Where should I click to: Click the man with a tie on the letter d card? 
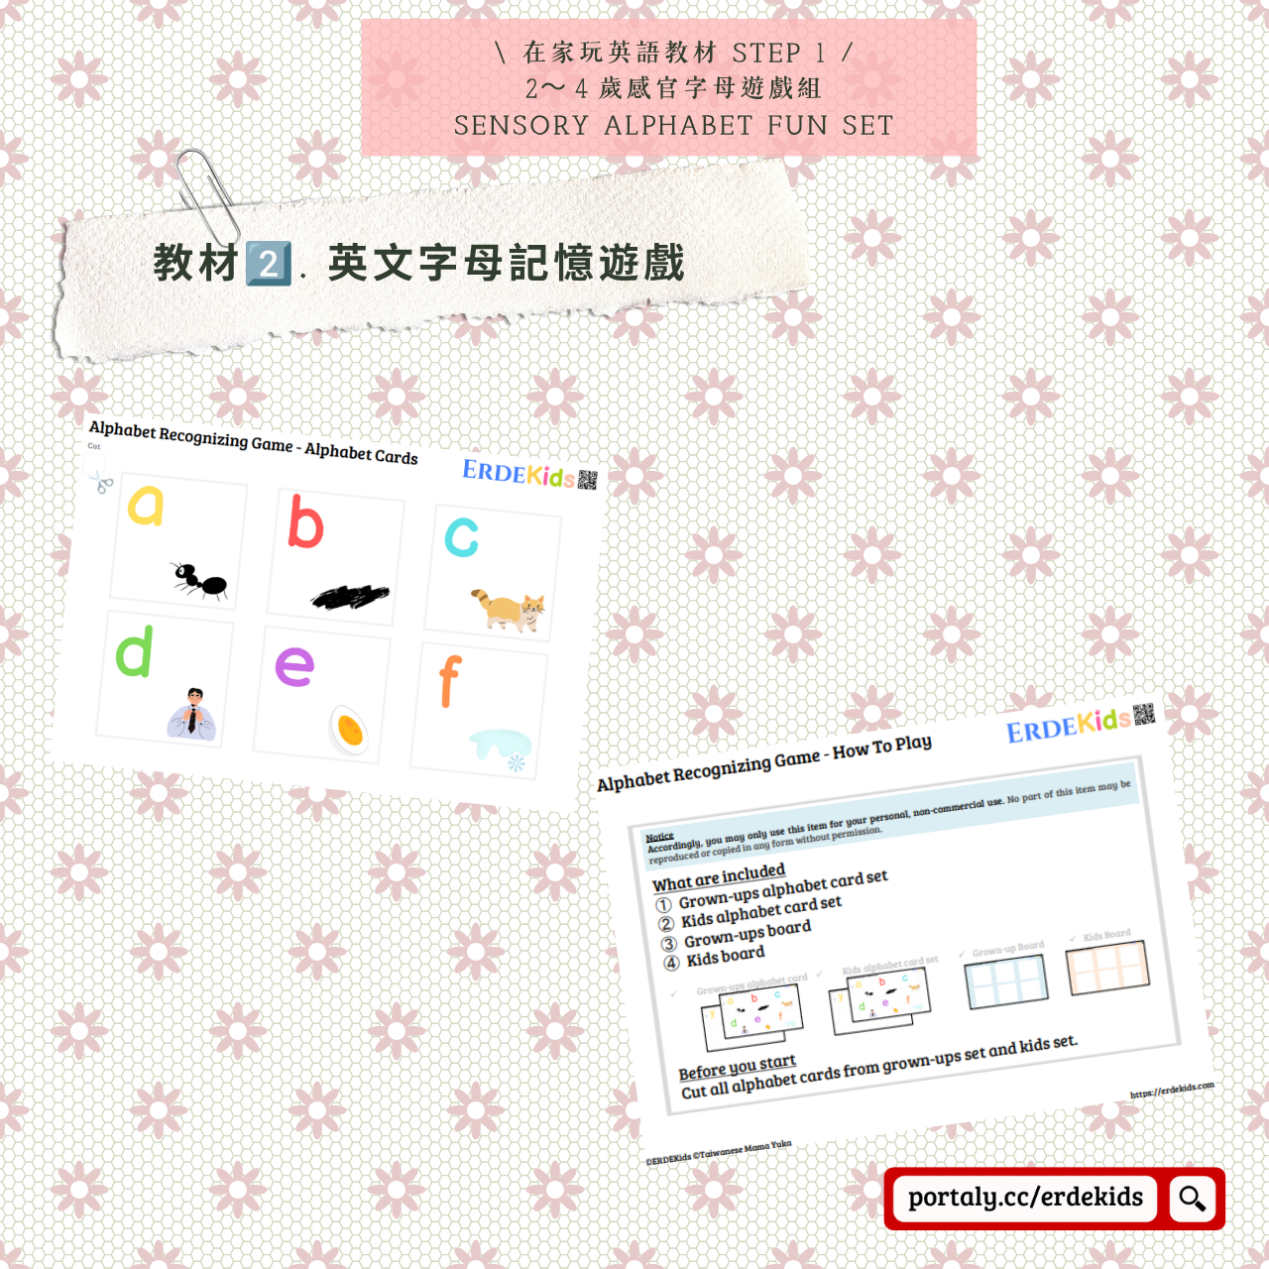tap(192, 714)
